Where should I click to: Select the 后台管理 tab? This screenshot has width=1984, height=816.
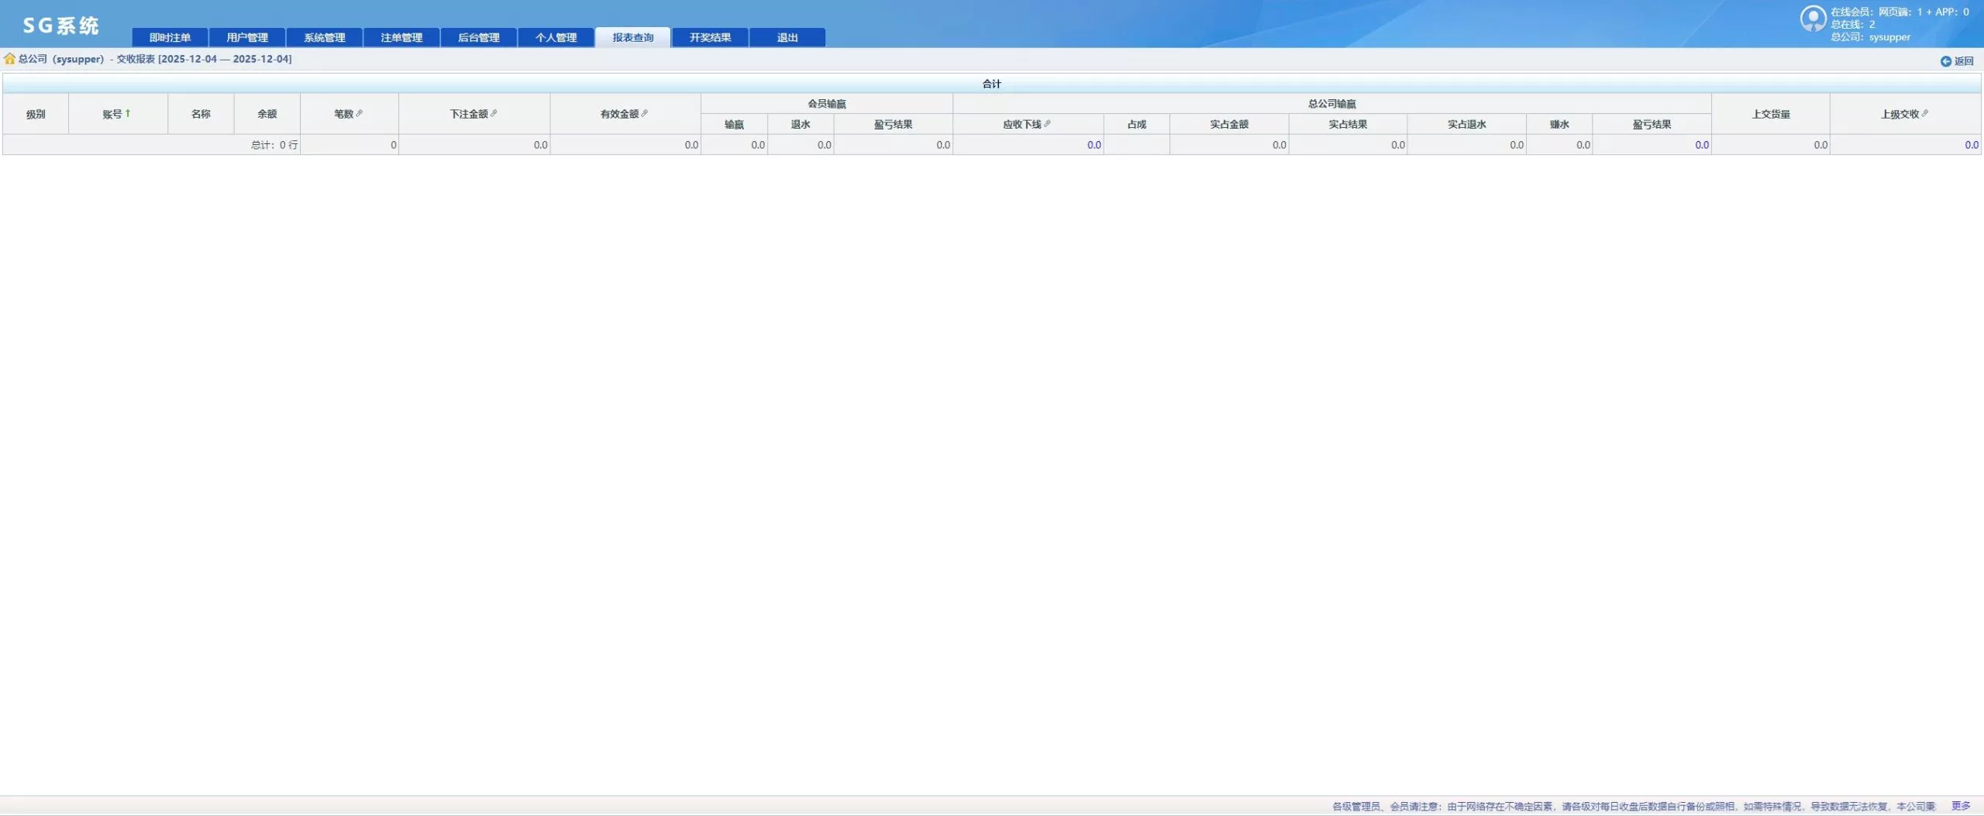[x=478, y=37]
